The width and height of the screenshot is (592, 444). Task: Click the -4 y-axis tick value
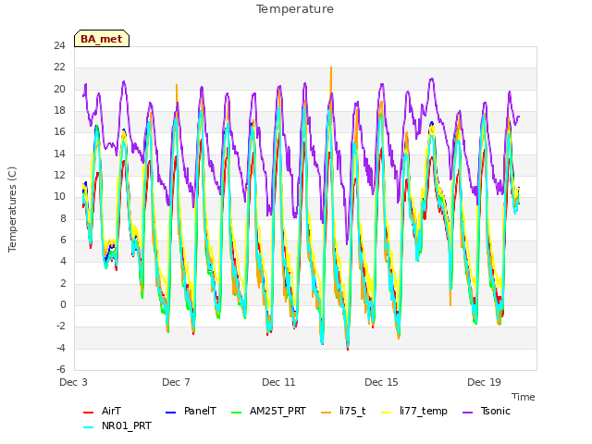[61, 349]
